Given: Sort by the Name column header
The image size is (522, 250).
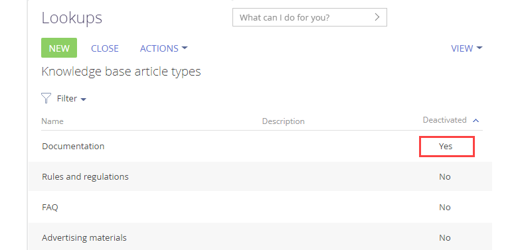Looking at the screenshot, I should [x=52, y=121].
